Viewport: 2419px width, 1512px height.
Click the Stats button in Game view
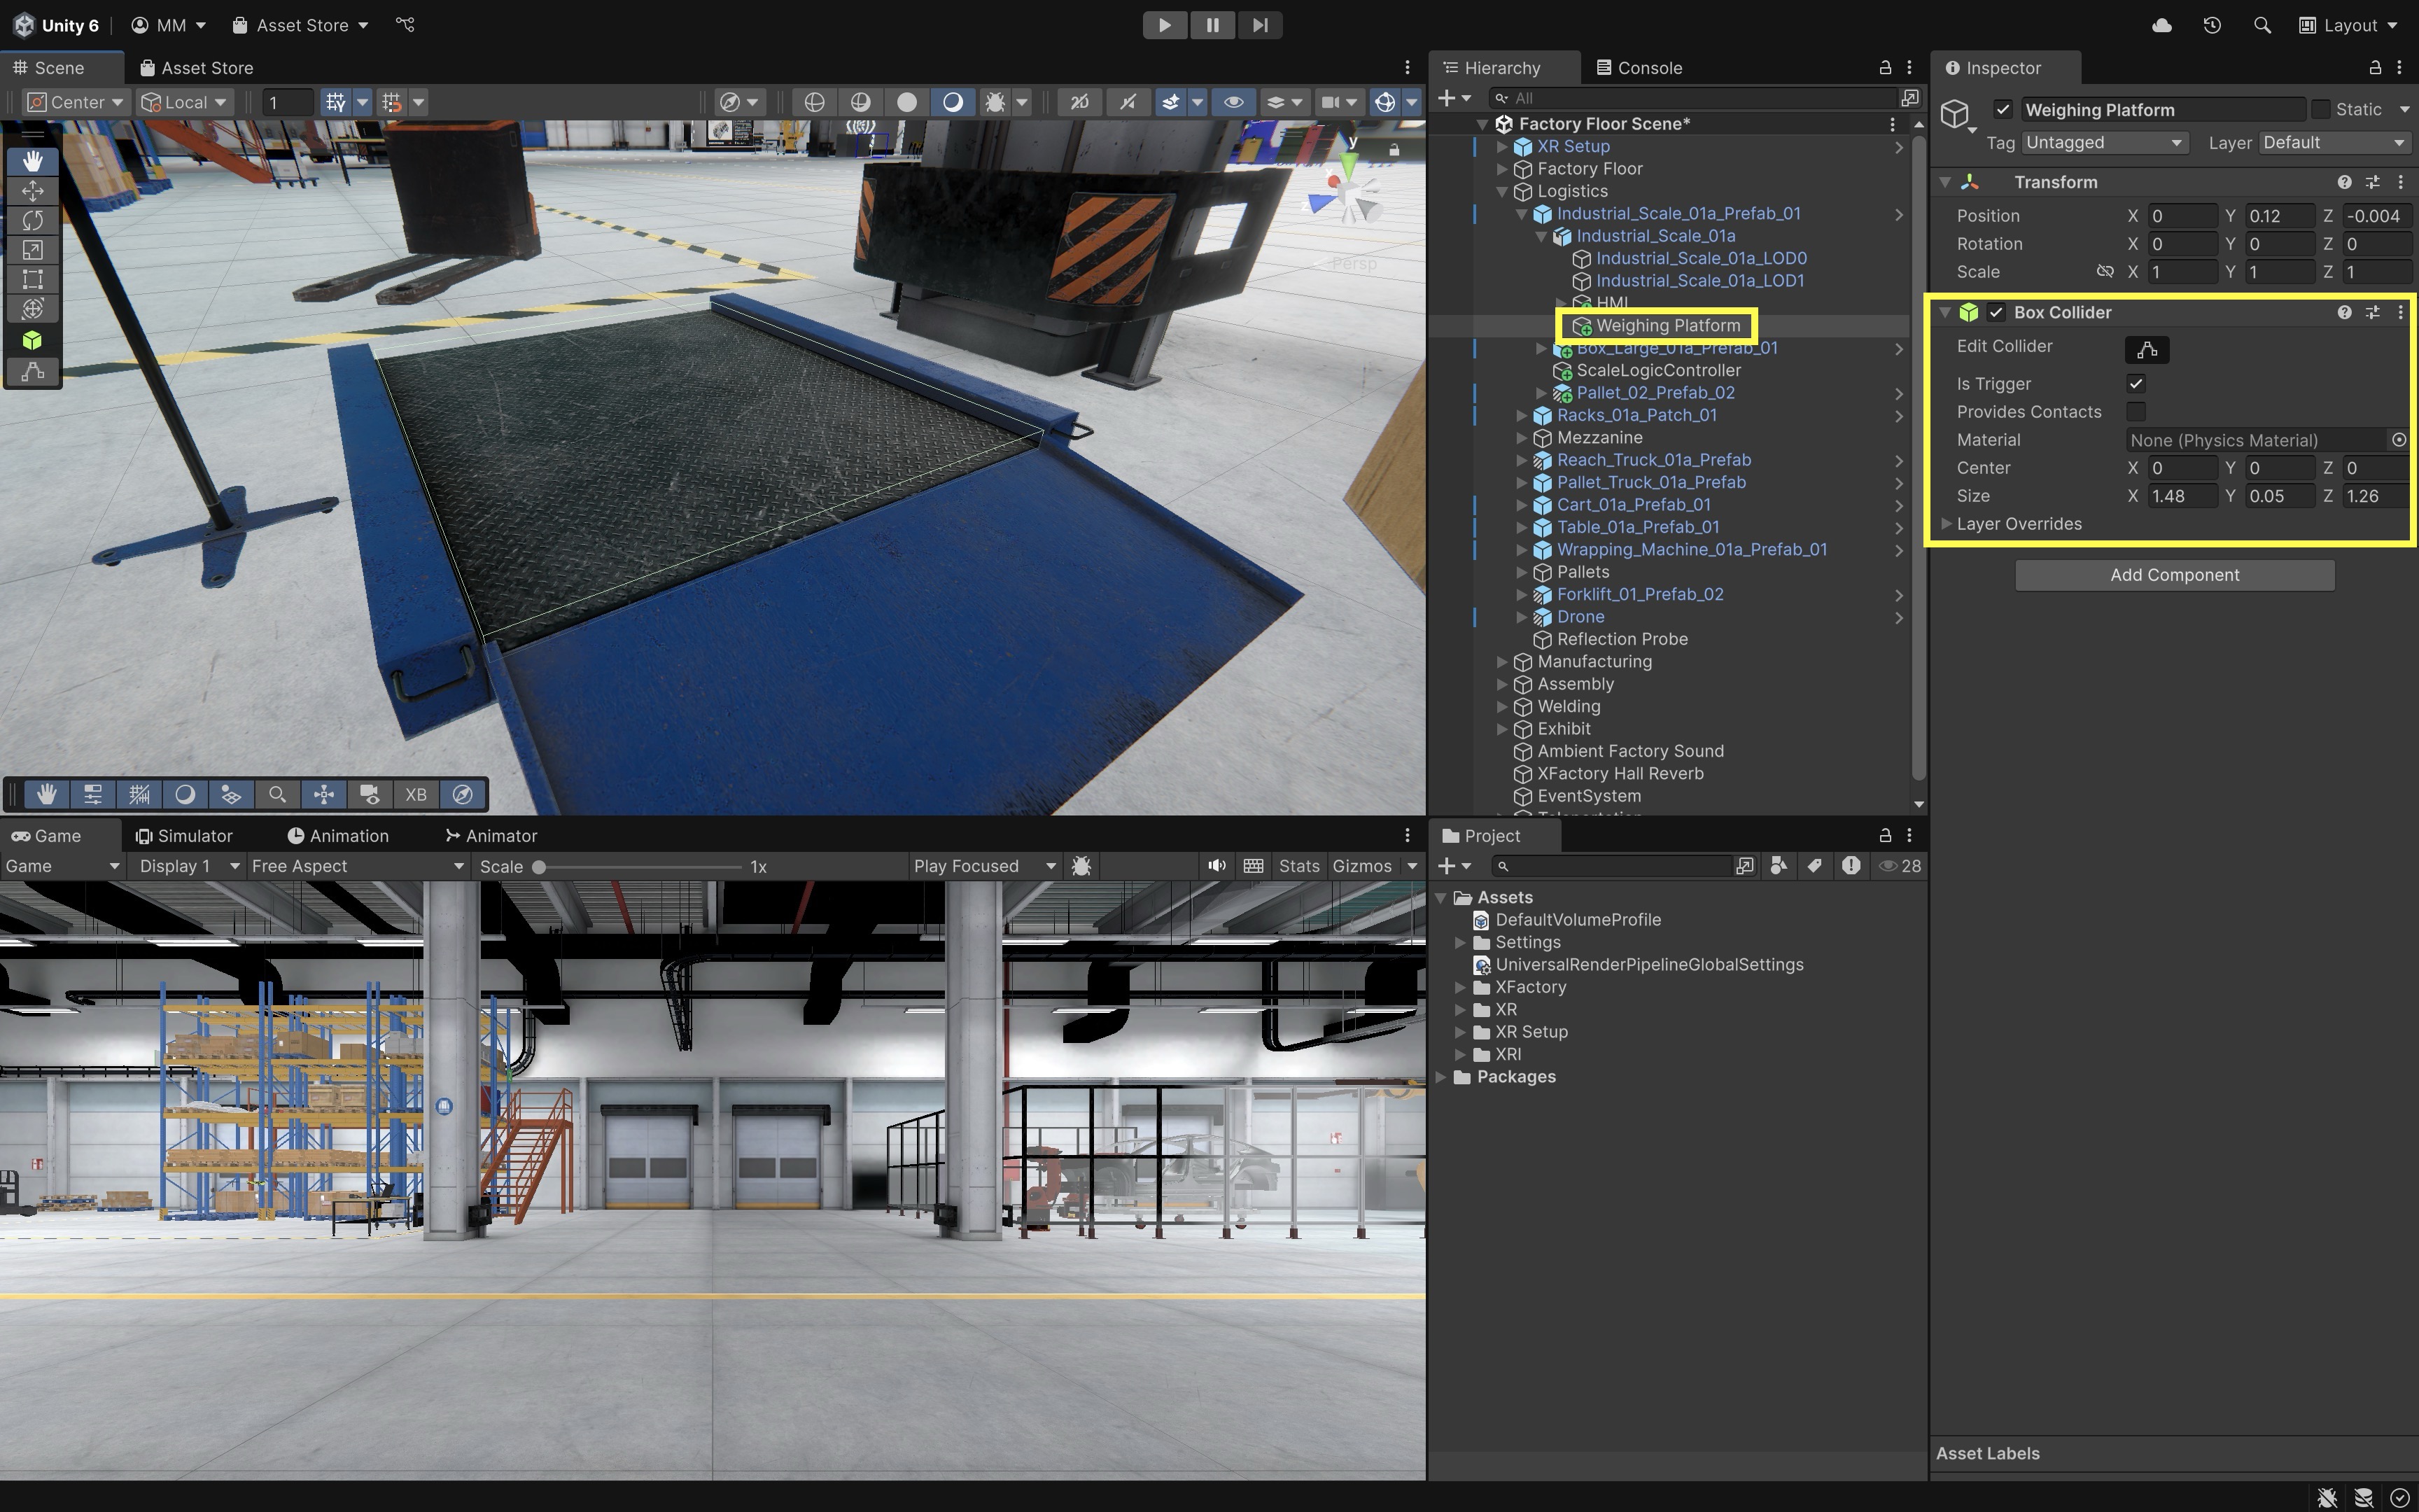tap(1298, 866)
